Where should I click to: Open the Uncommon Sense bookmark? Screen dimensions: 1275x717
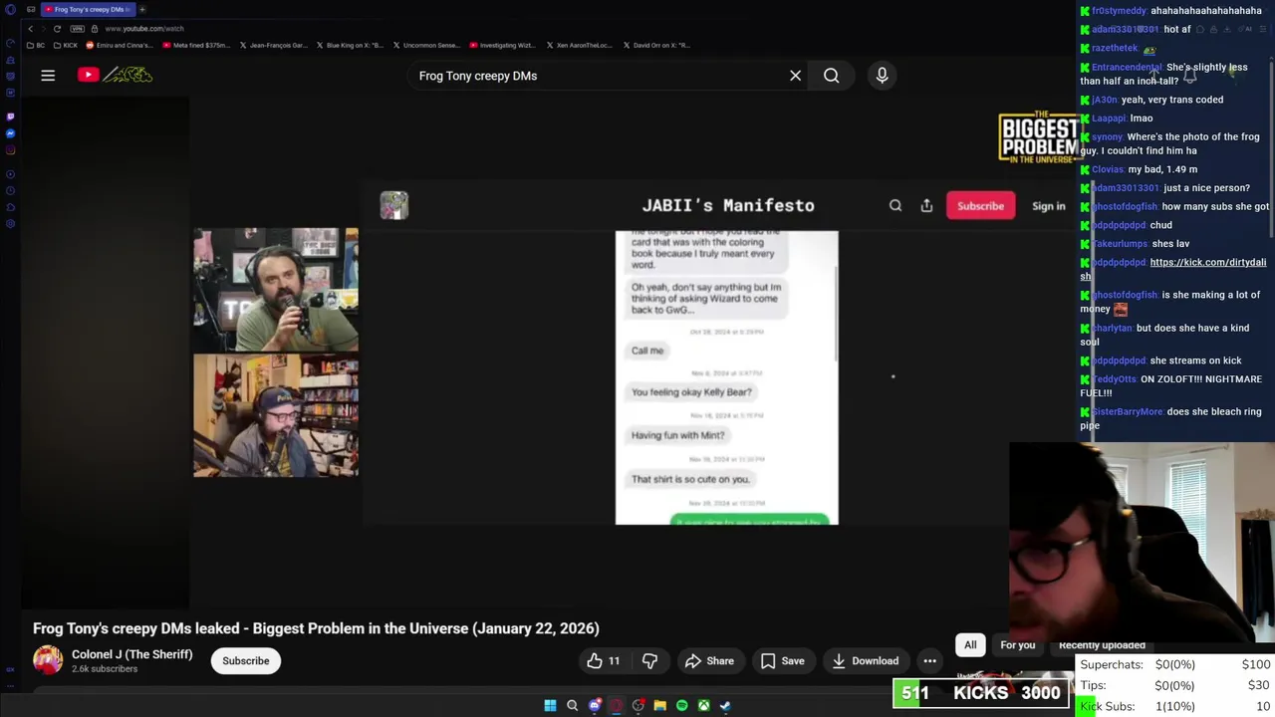[x=426, y=45]
